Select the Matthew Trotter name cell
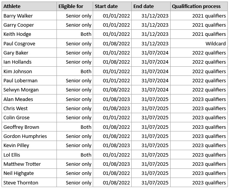229x189 pixels. [x=29, y=164]
